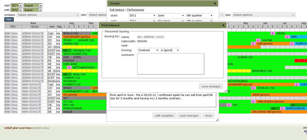
Task: Open the start year 2011 dropdown in filters
Action: click(17, 6)
